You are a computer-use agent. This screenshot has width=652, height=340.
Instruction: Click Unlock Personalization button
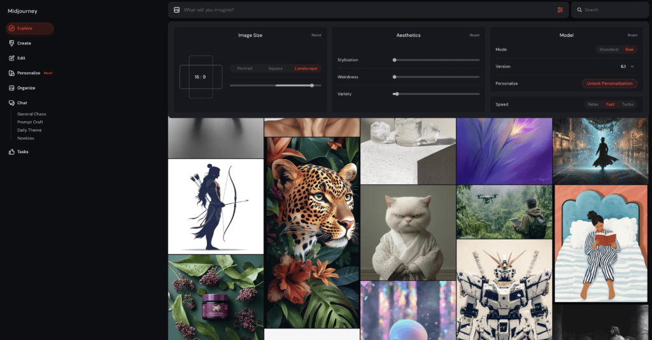[609, 83]
